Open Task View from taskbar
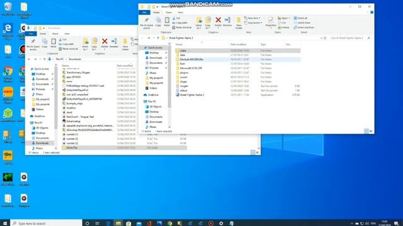The height and width of the screenshot is (226, 403). (97, 223)
